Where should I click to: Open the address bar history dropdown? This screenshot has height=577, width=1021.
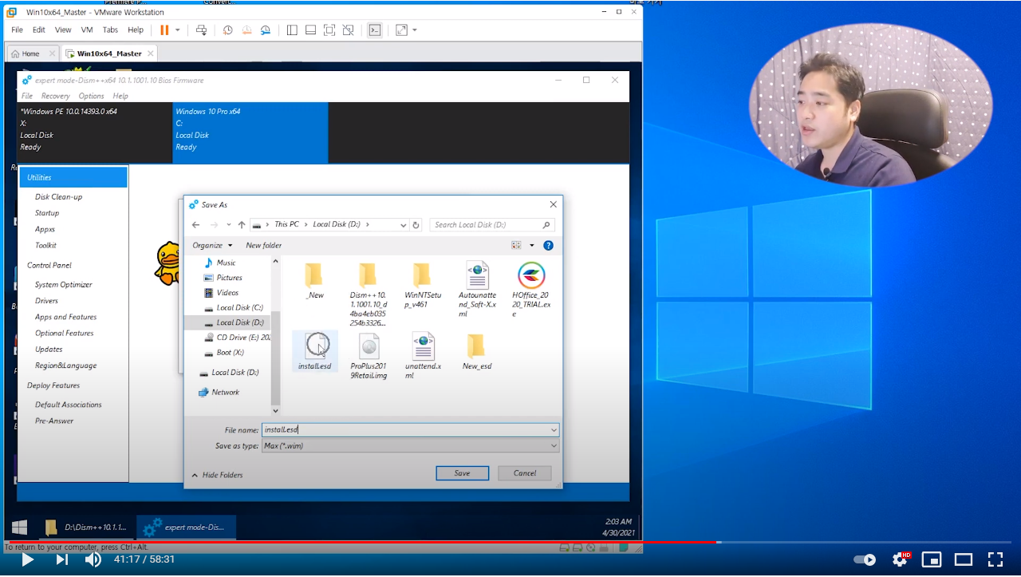pyautogui.click(x=403, y=225)
